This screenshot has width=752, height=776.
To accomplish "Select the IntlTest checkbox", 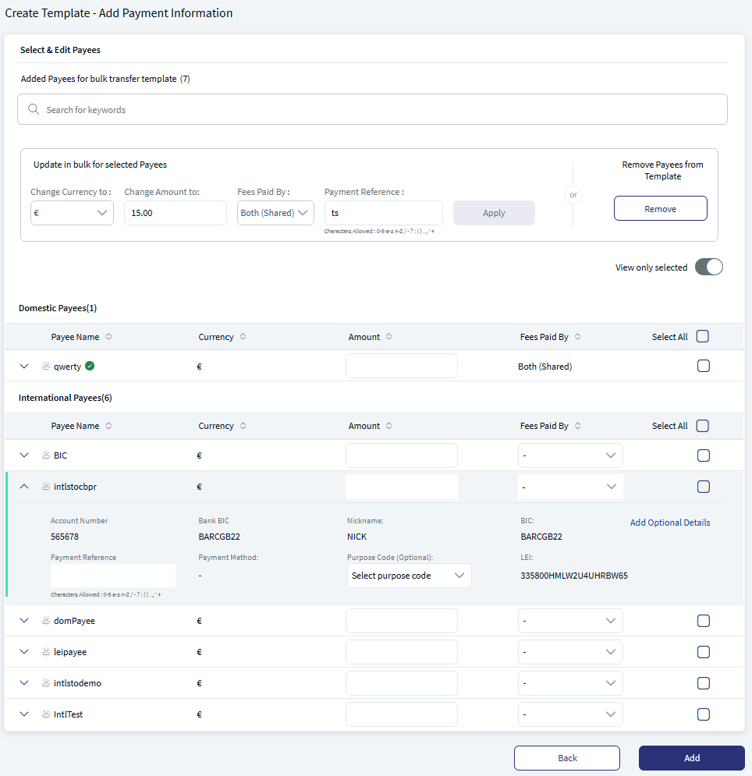I will click(x=704, y=714).
